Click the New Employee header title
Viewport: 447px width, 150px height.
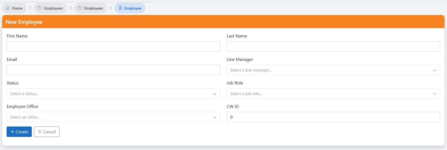click(x=24, y=22)
